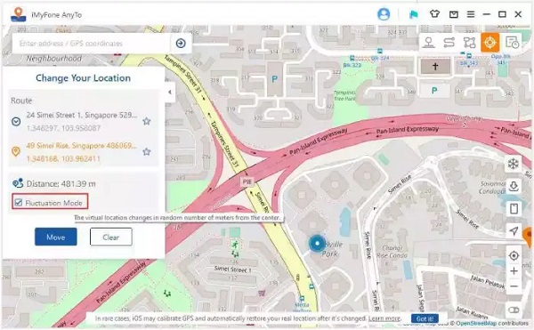Open the user account profile icon
This screenshot has width=534, height=330.
384,14
